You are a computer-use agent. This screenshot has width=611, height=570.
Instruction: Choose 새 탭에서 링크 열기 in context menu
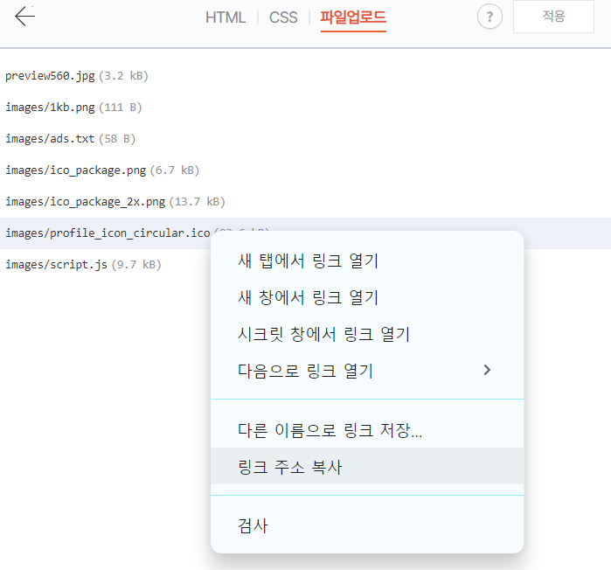click(367, 261)
